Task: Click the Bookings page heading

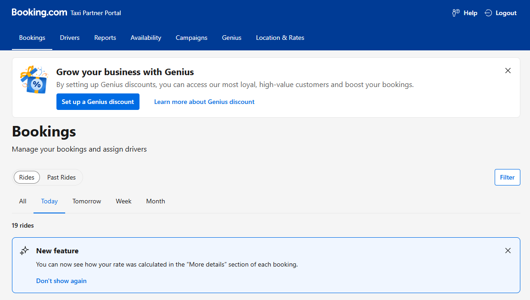Action: click(44, 131)
